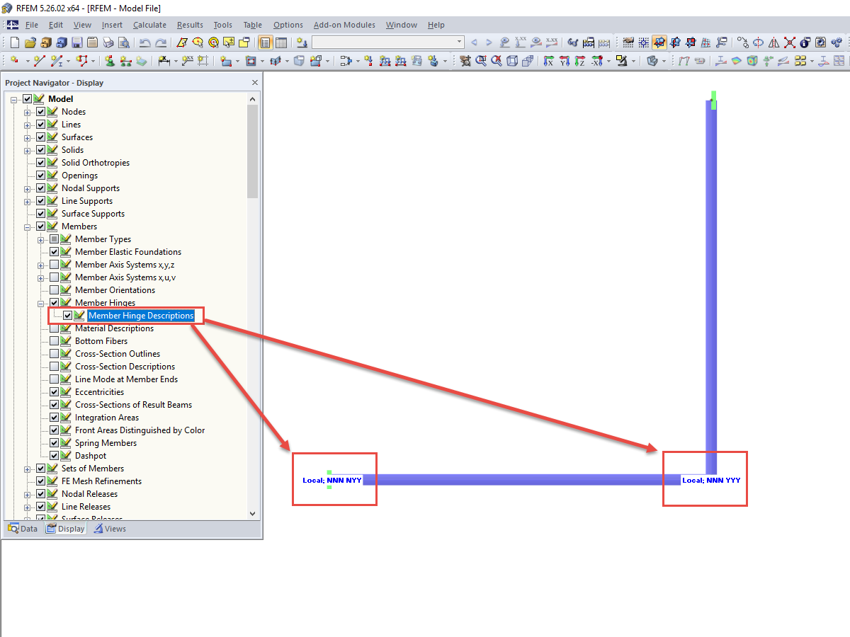
Task: Click the navigator scroll down arrow
Action: pyautogui.click(x=253, y=514)
